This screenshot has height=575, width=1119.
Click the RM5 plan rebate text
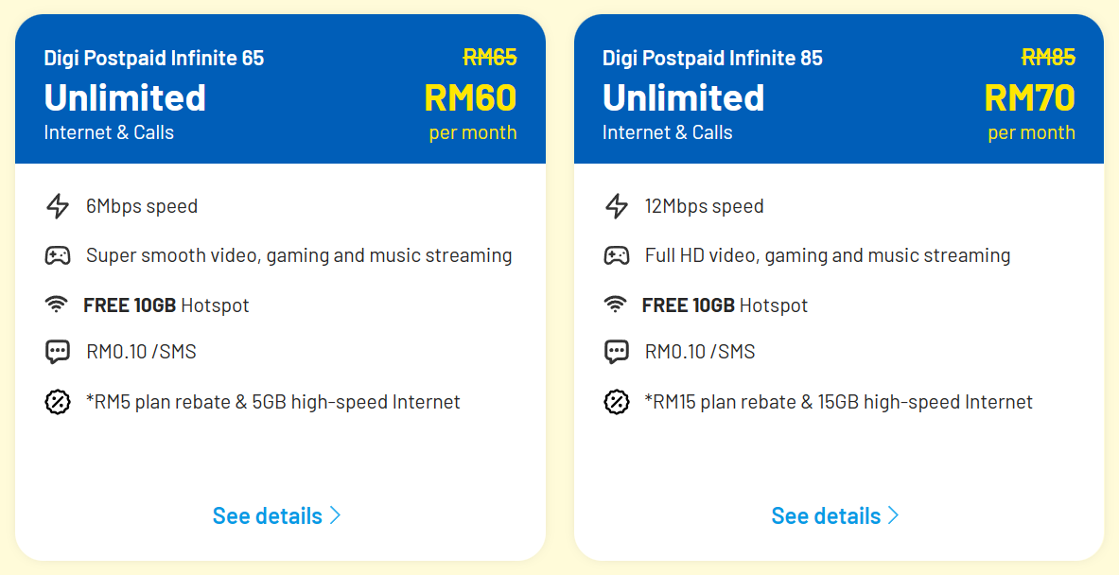point(273,402)
